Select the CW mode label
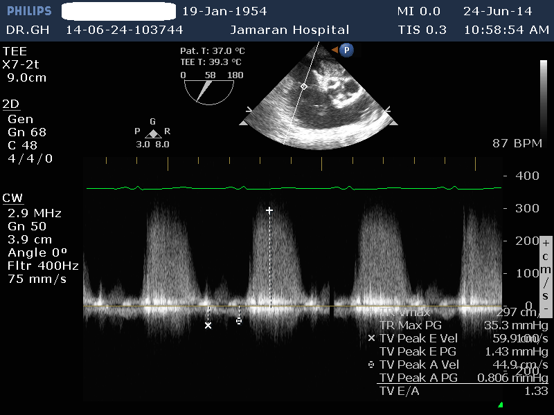The height and width of the screenshot is (415, 554). (12, 199)
